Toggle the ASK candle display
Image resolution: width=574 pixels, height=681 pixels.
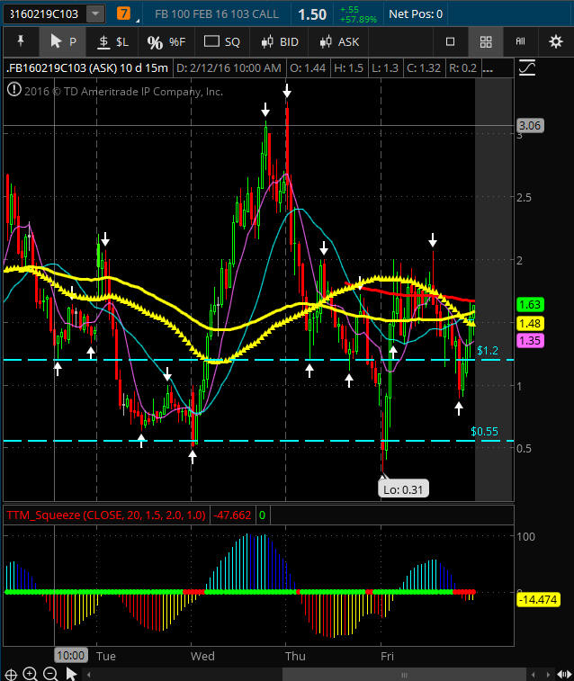pos(338,41)
